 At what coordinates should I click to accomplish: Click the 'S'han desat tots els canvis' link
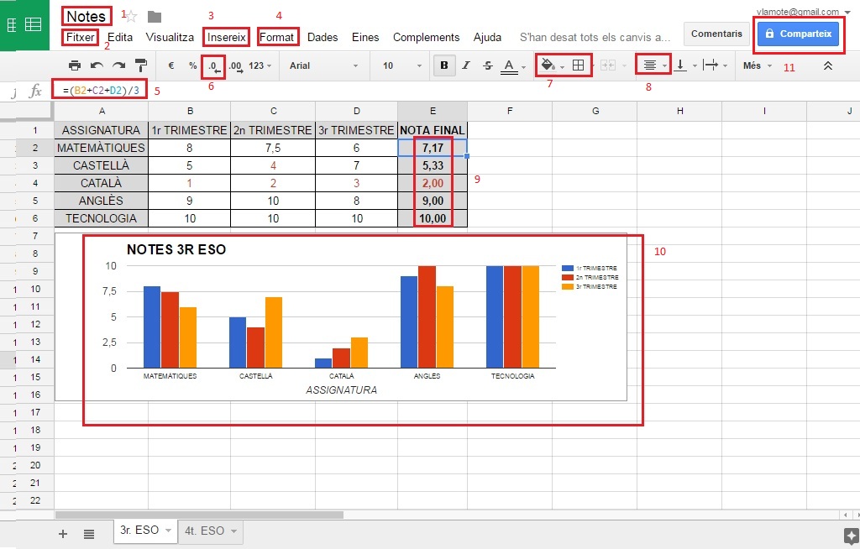tap(595, 37)
